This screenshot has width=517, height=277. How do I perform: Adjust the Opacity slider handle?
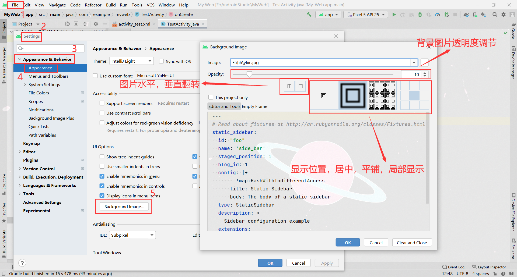coord(249,74)
